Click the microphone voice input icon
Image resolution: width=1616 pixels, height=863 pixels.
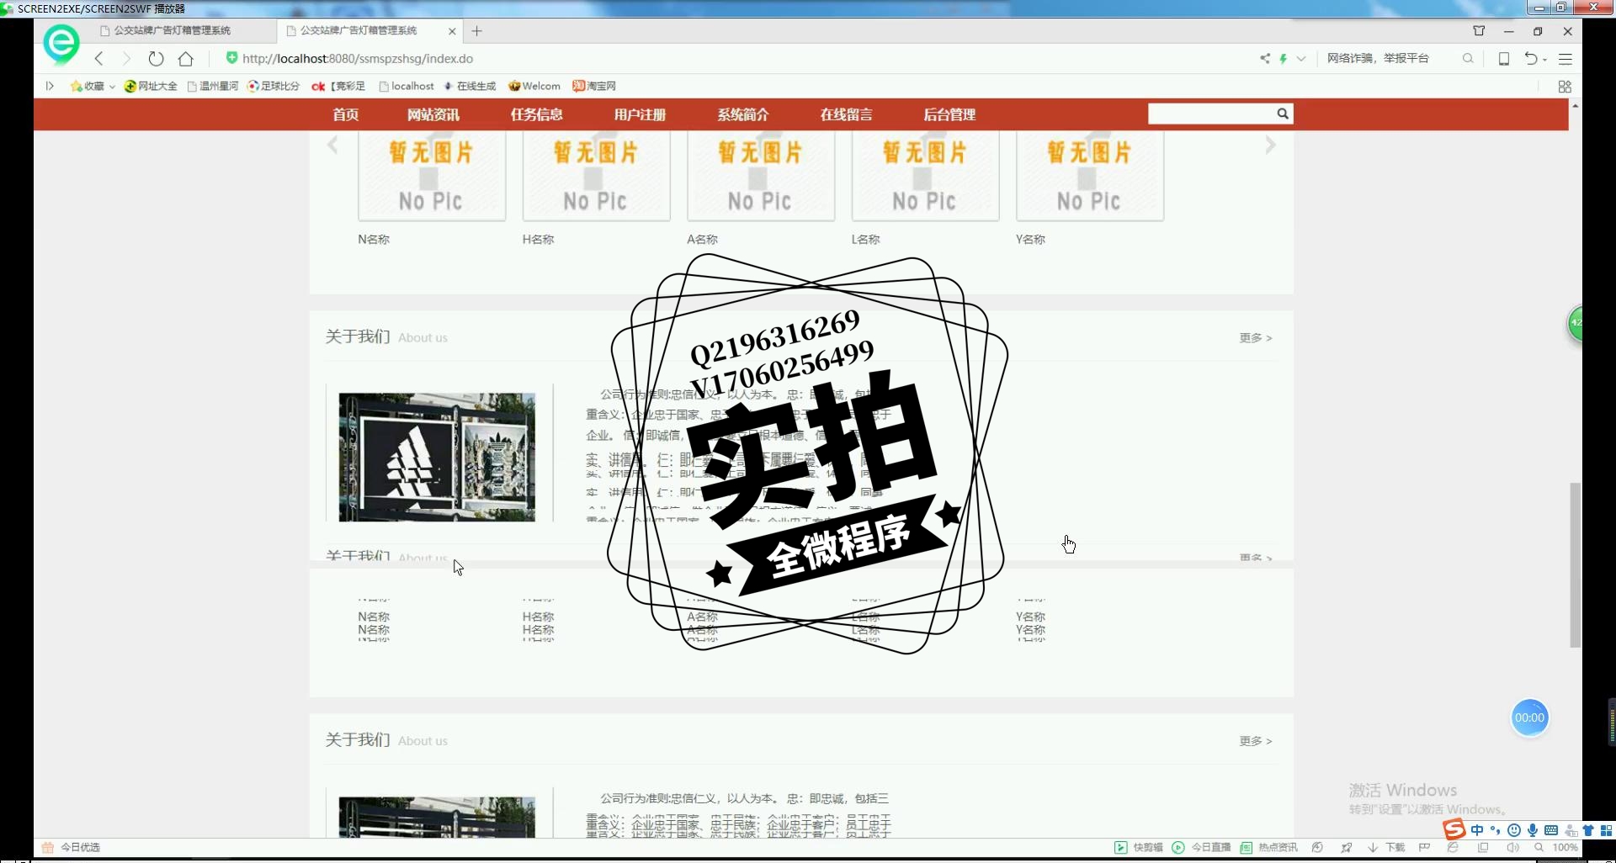pyautogui.click(x=1533, y=830)
